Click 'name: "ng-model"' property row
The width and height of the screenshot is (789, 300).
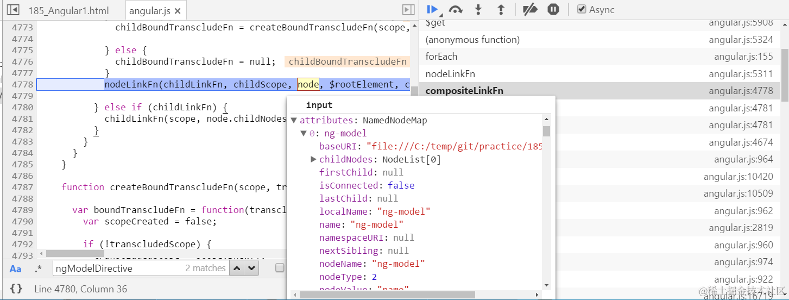pyautogui.click(x=361, y=224)
